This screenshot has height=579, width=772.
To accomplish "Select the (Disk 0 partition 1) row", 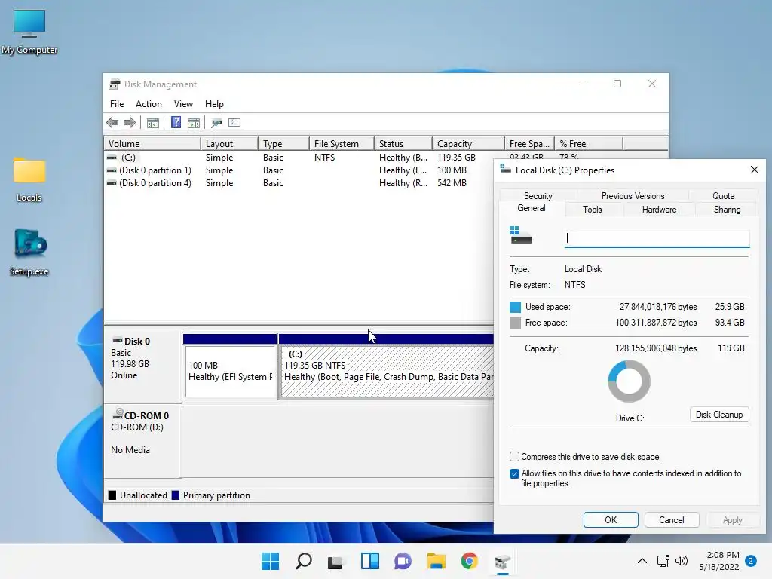I will click(299, 170).
